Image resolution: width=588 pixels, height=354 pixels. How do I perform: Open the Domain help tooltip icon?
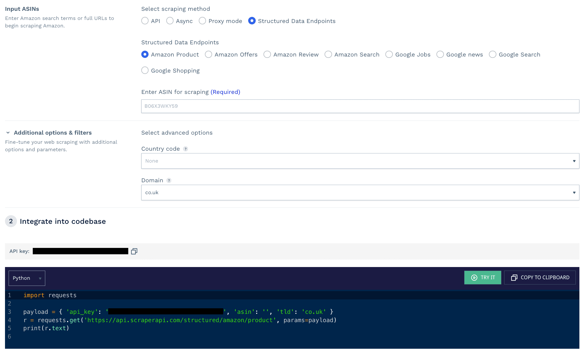pos(169,180)
